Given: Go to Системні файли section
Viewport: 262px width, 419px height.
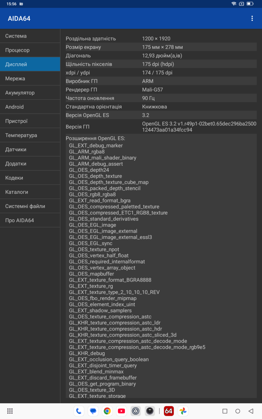Looking at the screenshot, I should click(30, 206).
